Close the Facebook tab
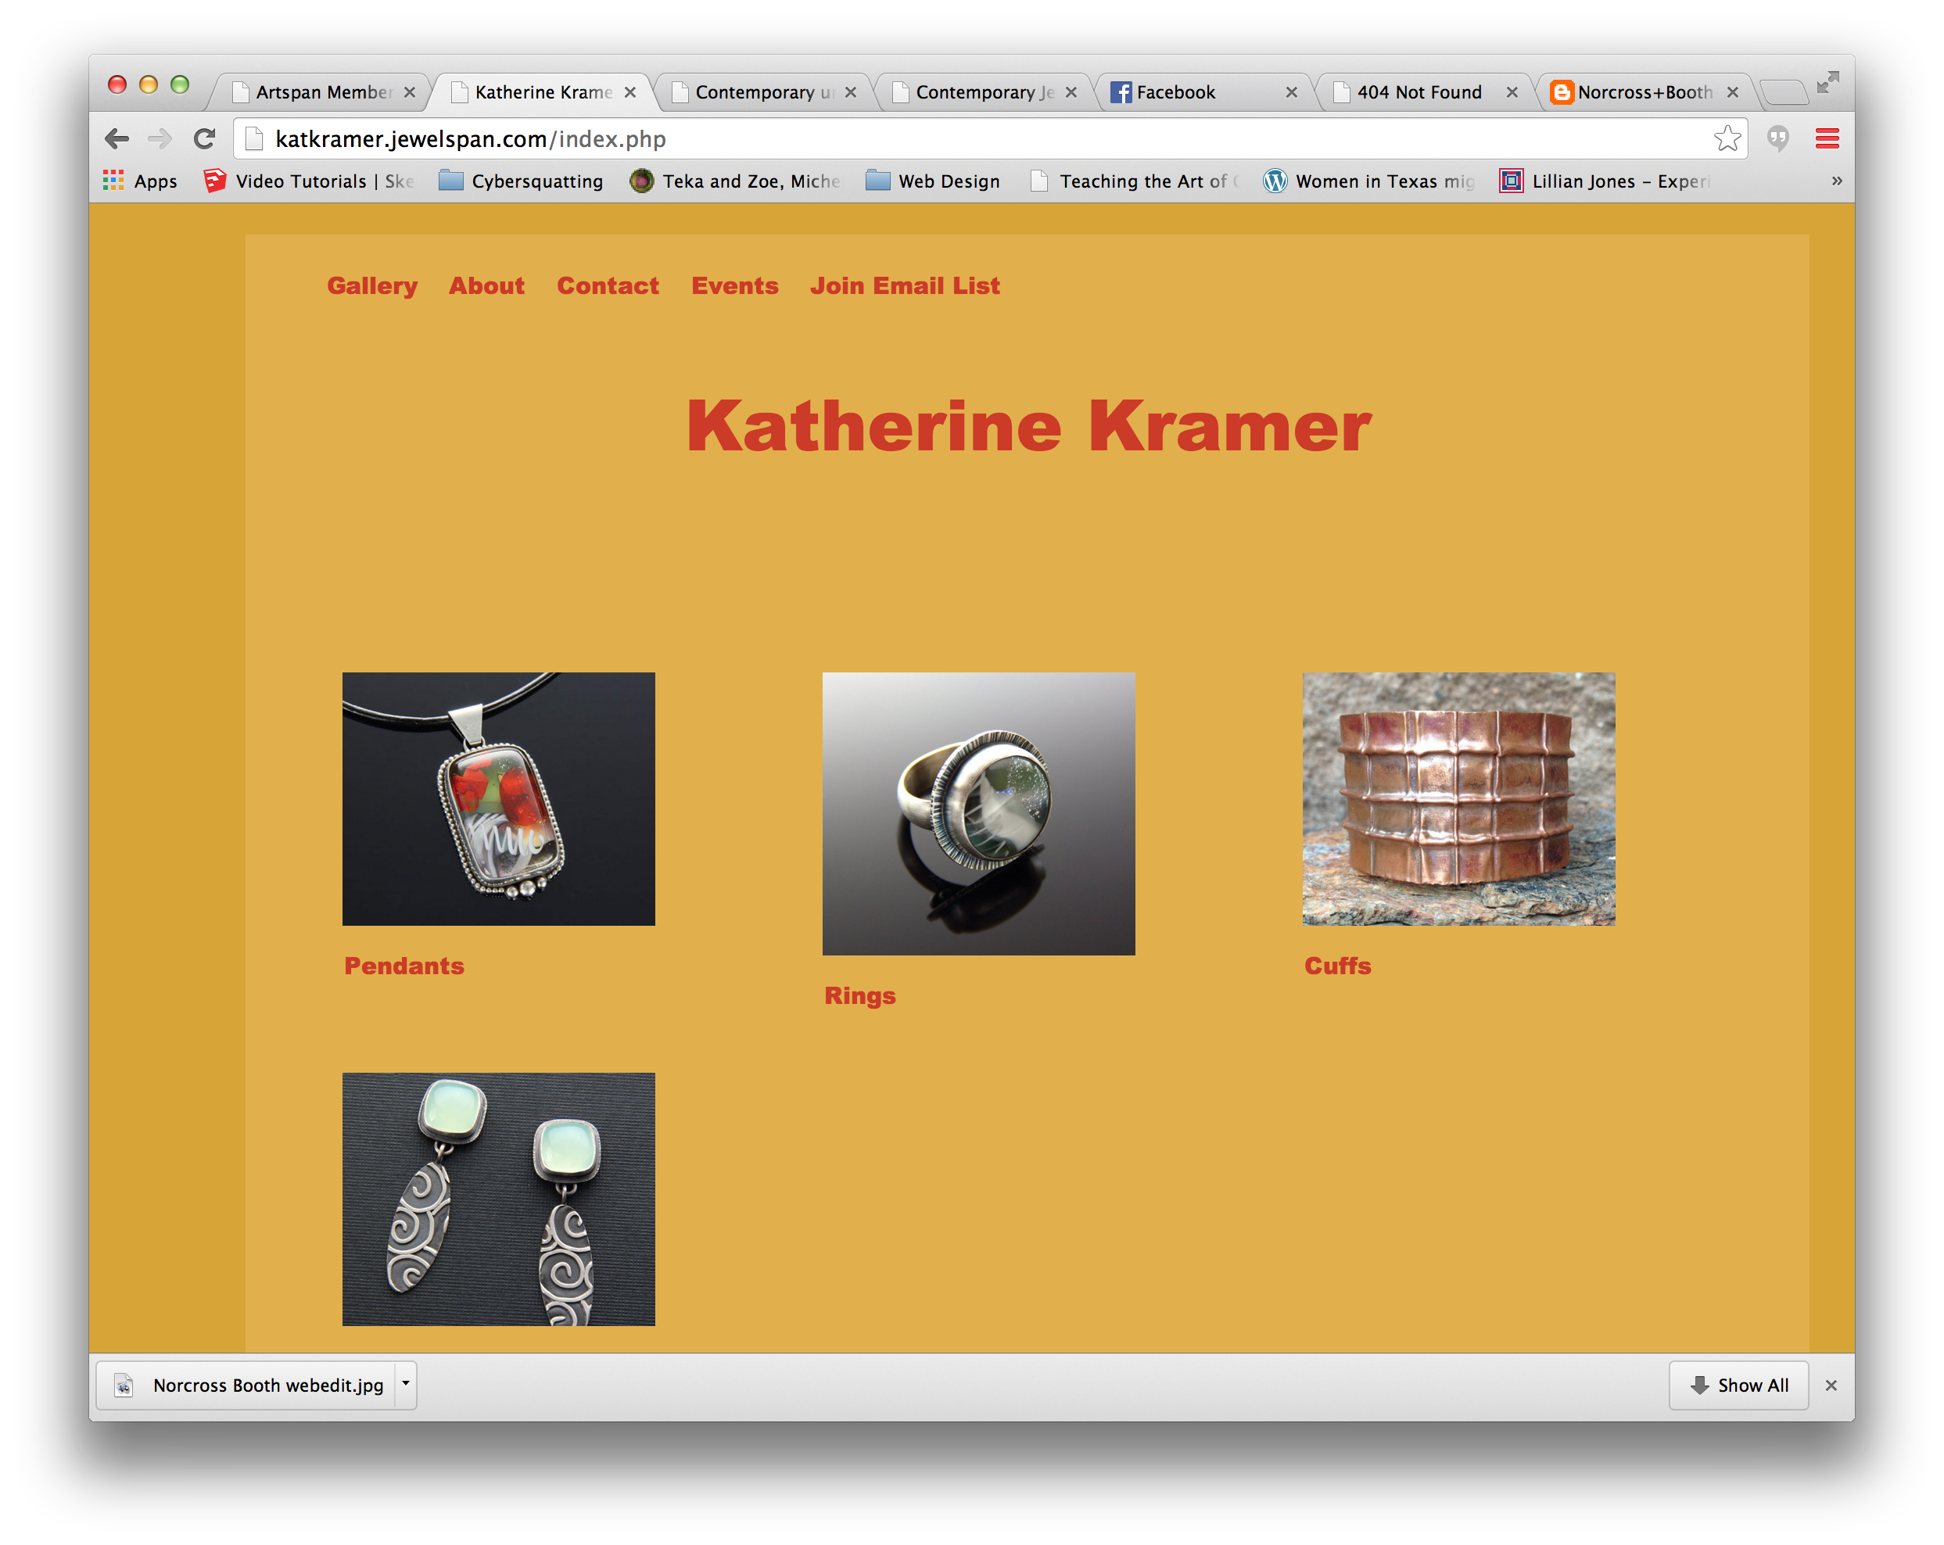 click(x=1291, y=92)
